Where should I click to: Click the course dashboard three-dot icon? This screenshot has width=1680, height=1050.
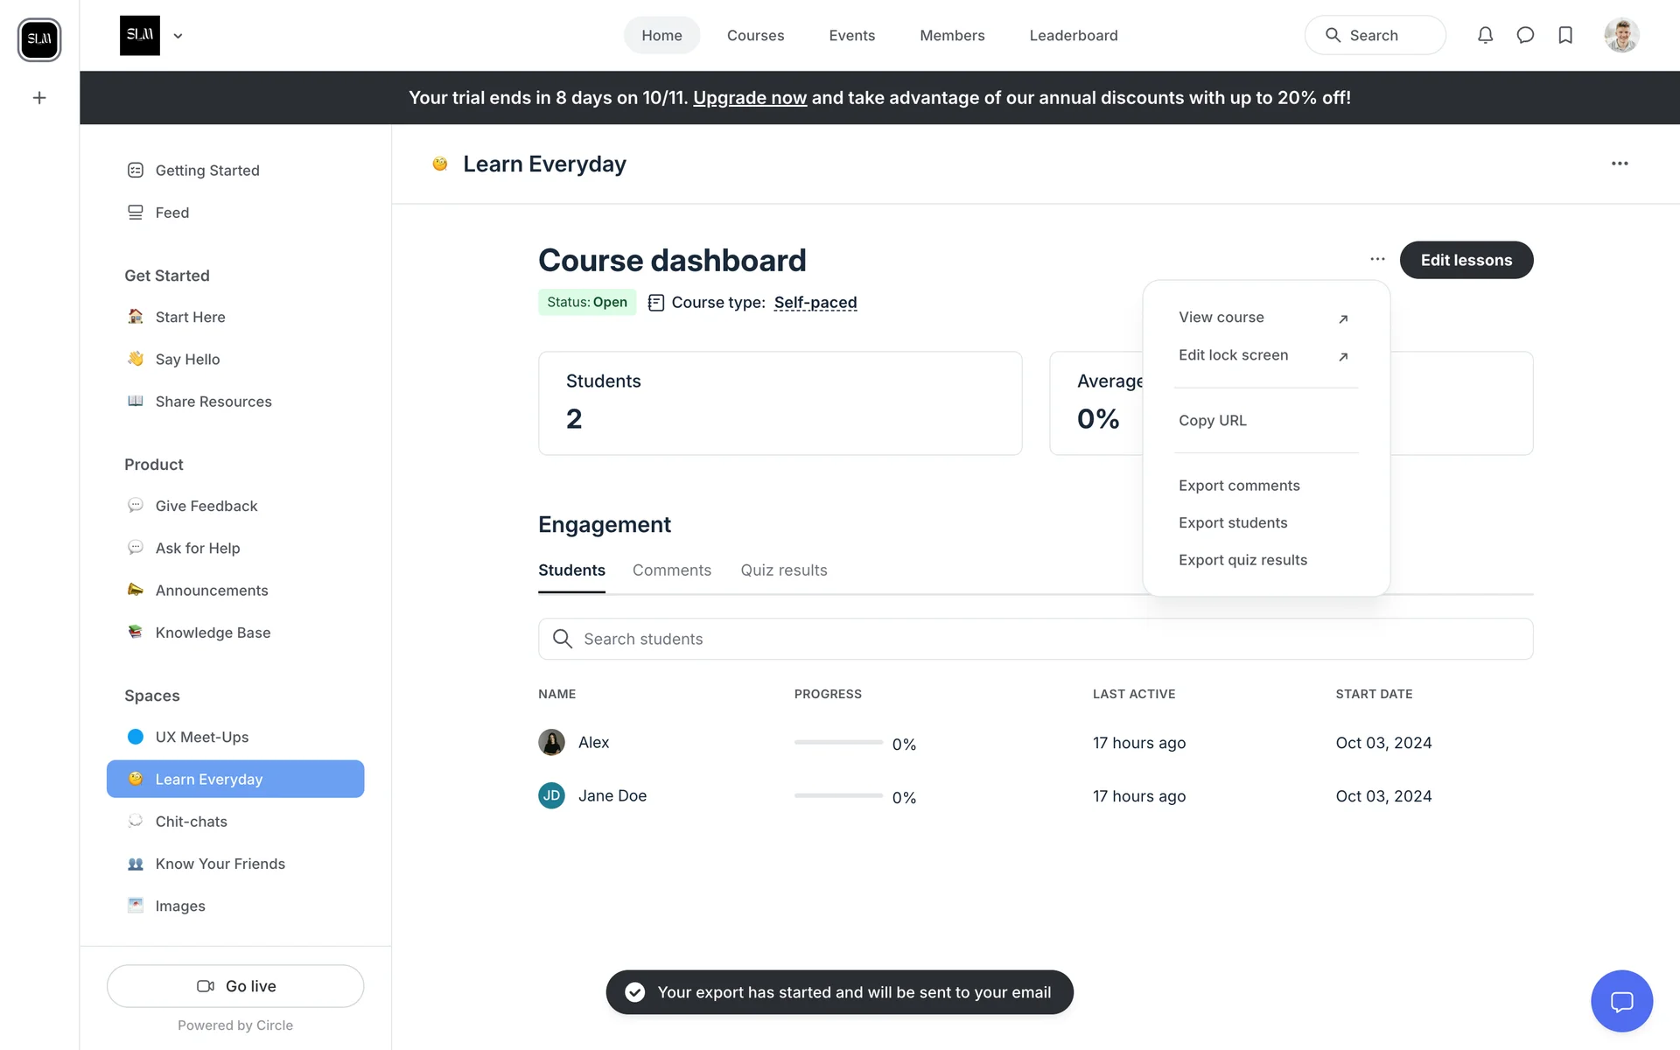click(1377, 259)
